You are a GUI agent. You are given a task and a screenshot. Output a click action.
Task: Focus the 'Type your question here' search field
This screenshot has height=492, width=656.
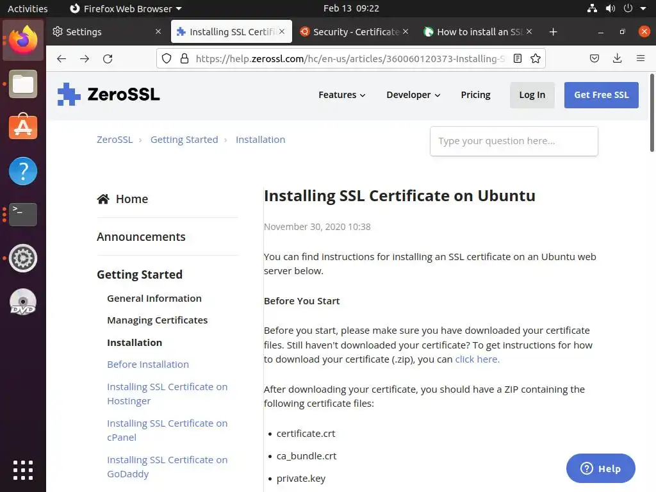tap(513, 141)
